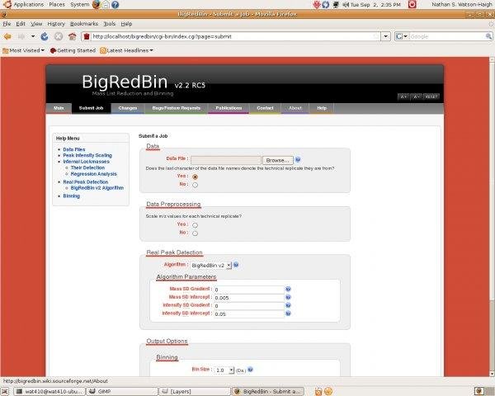
Task: Click the Stop loading icon
Action: [x=59, y=36]
